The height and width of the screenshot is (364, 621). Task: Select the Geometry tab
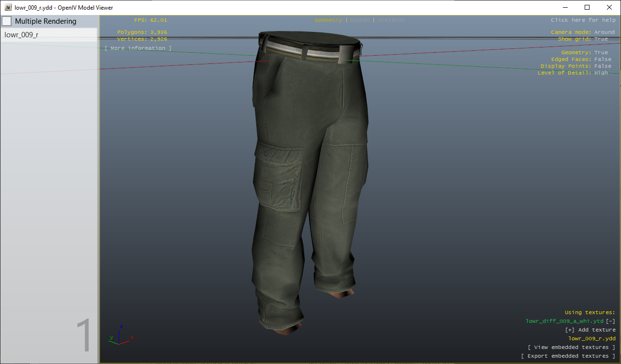pyautogui.click(x=328, y=20)
